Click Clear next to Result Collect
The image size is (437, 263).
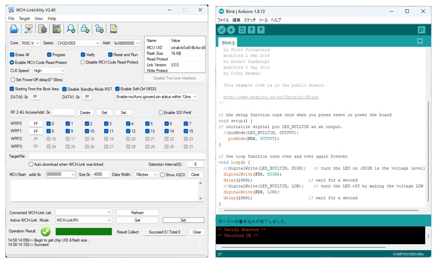tap(197, 232)
